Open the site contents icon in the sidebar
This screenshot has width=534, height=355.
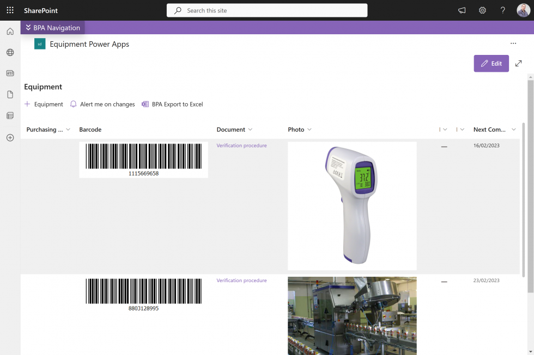pos(10,115)
